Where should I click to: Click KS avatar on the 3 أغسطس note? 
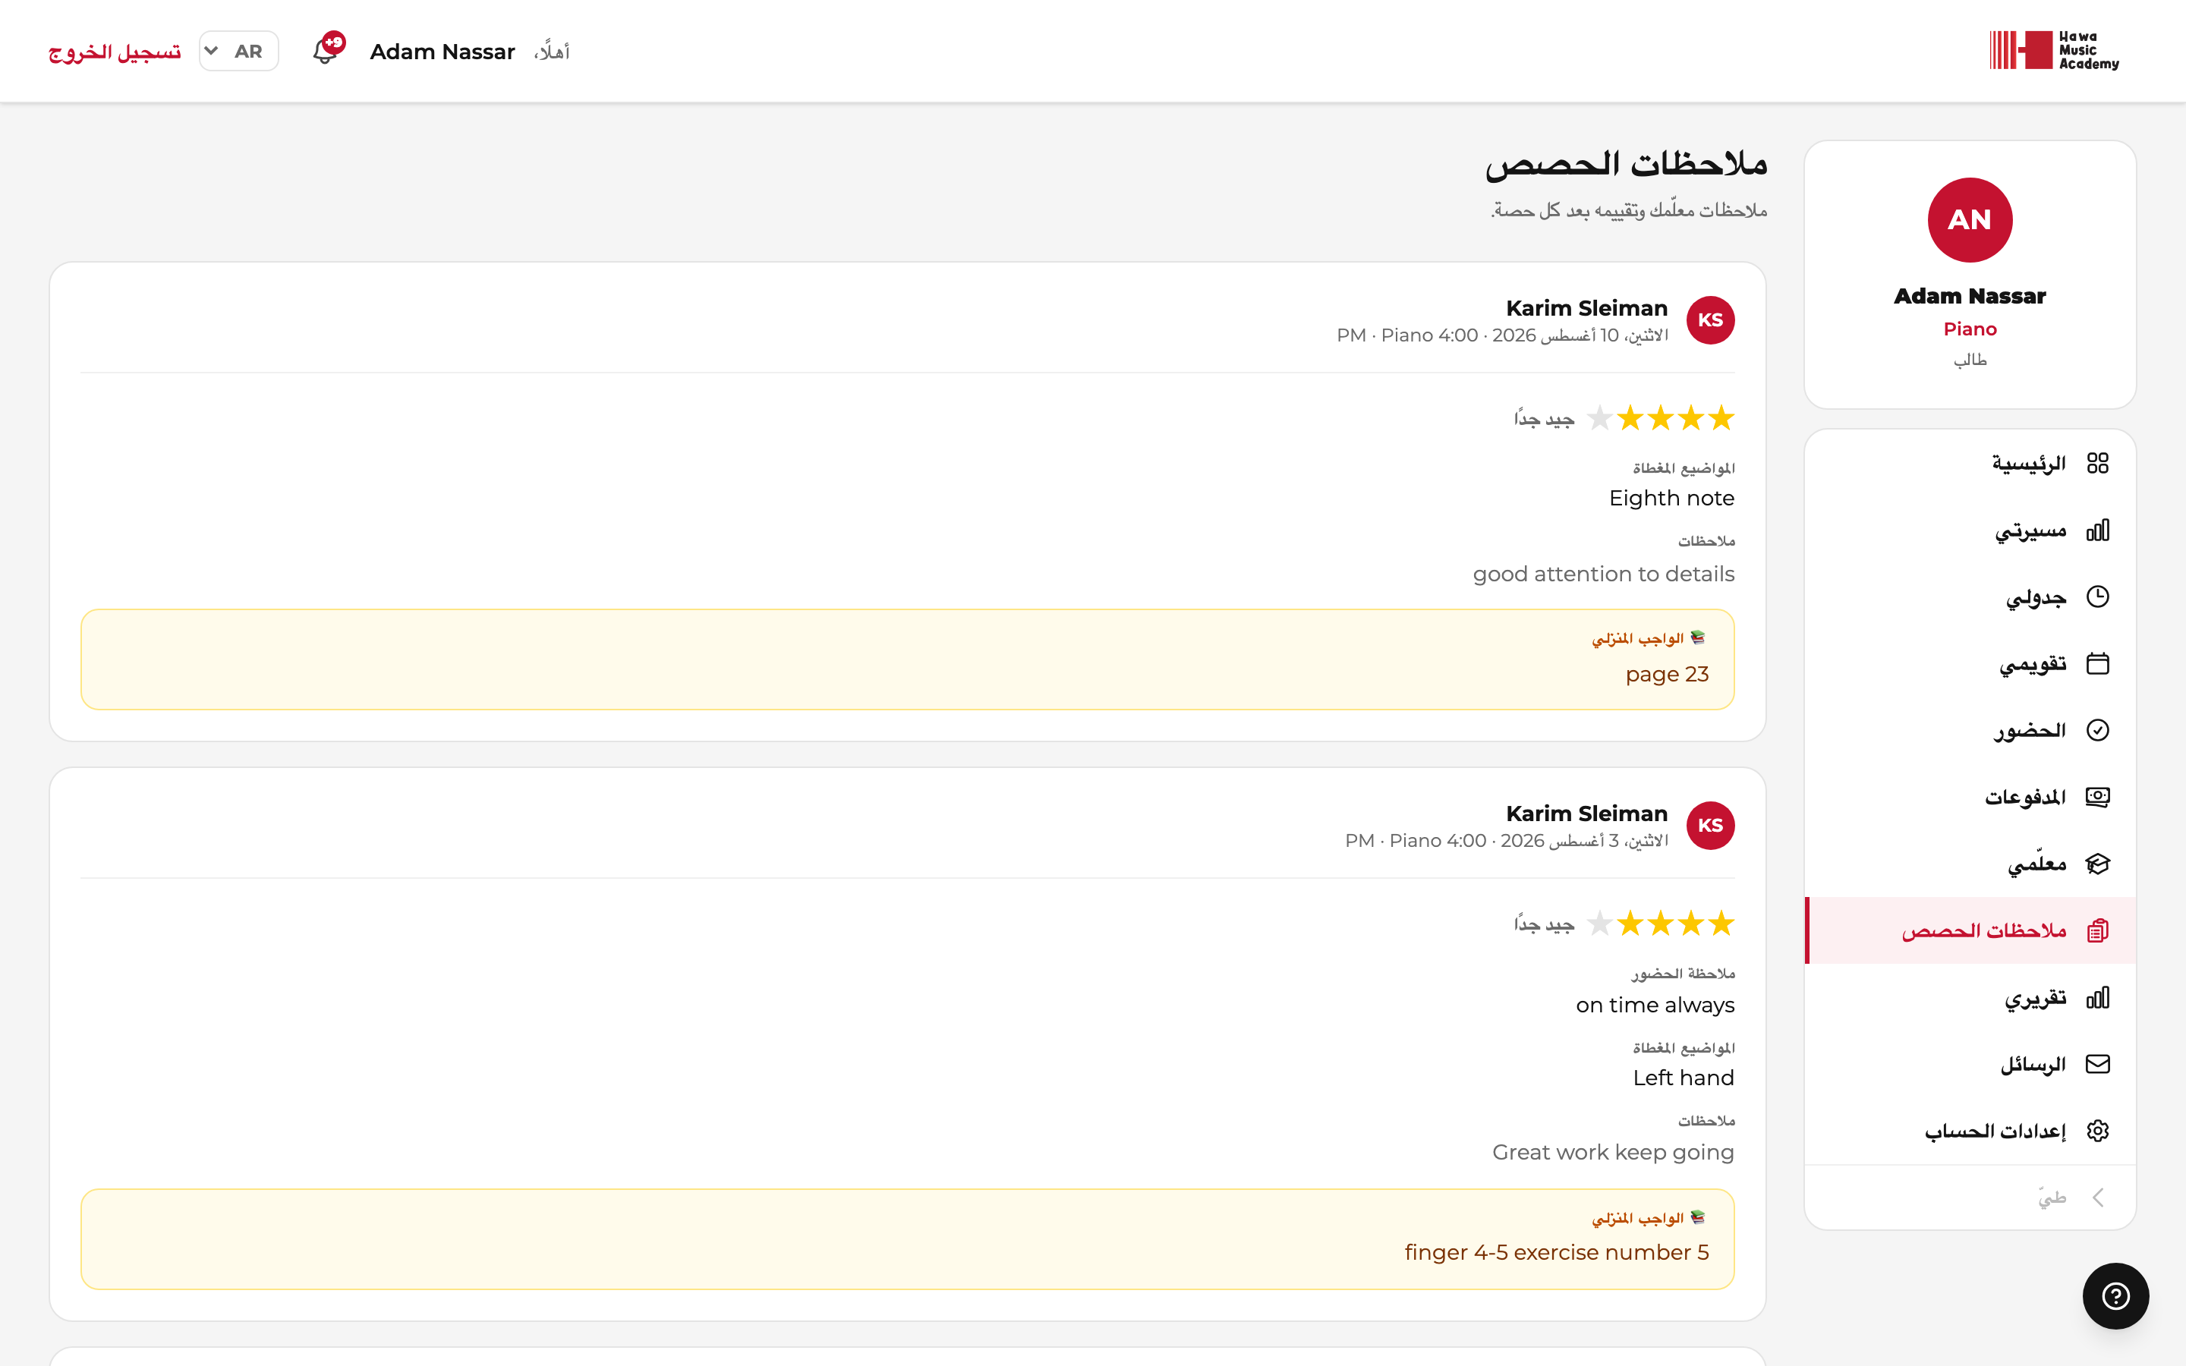click(1710, 825)
